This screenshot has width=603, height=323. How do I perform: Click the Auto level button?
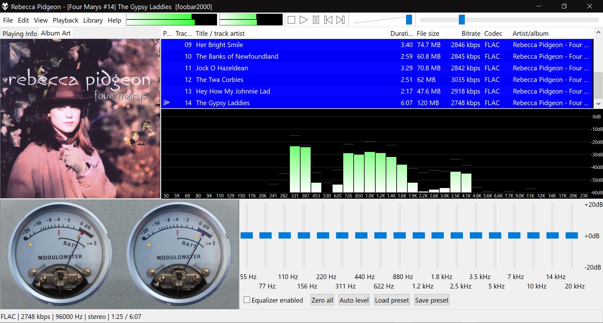tap(354, 300)
